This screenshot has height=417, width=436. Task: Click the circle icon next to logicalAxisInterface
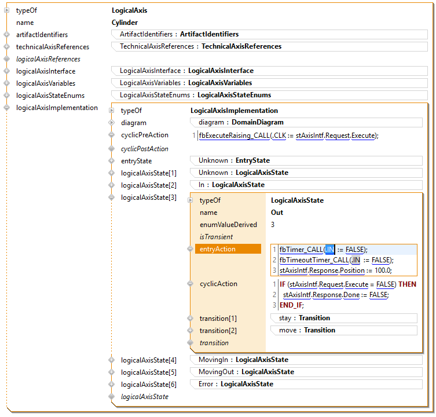pos(7,71)
